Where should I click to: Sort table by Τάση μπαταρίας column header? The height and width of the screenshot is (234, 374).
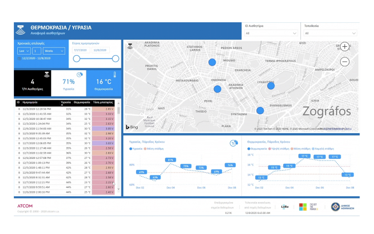(103, 103)
